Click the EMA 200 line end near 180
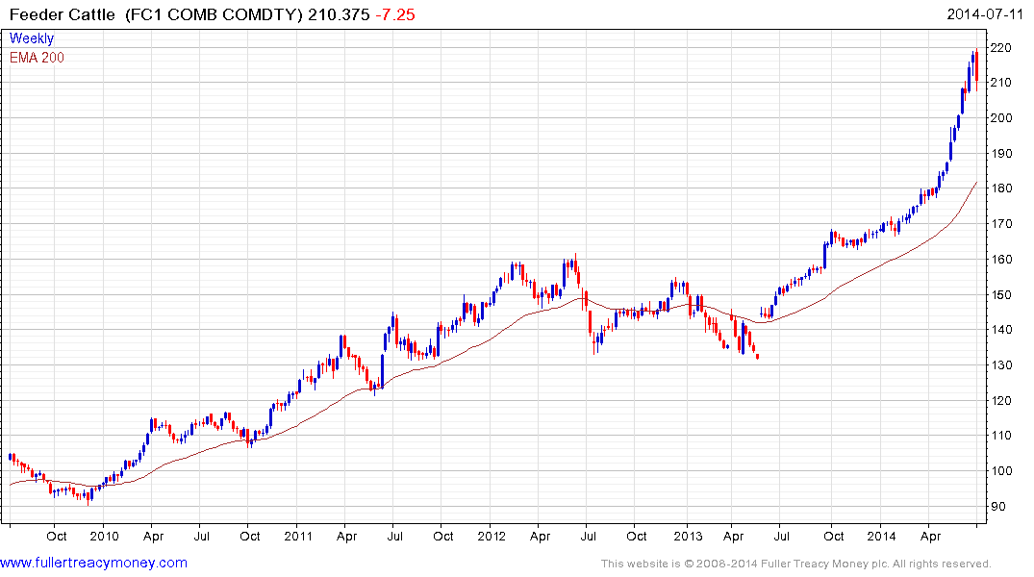Image resolution: width=1034 pixels, height=577 pixels. pyautogui.click(x=975, y=184)
